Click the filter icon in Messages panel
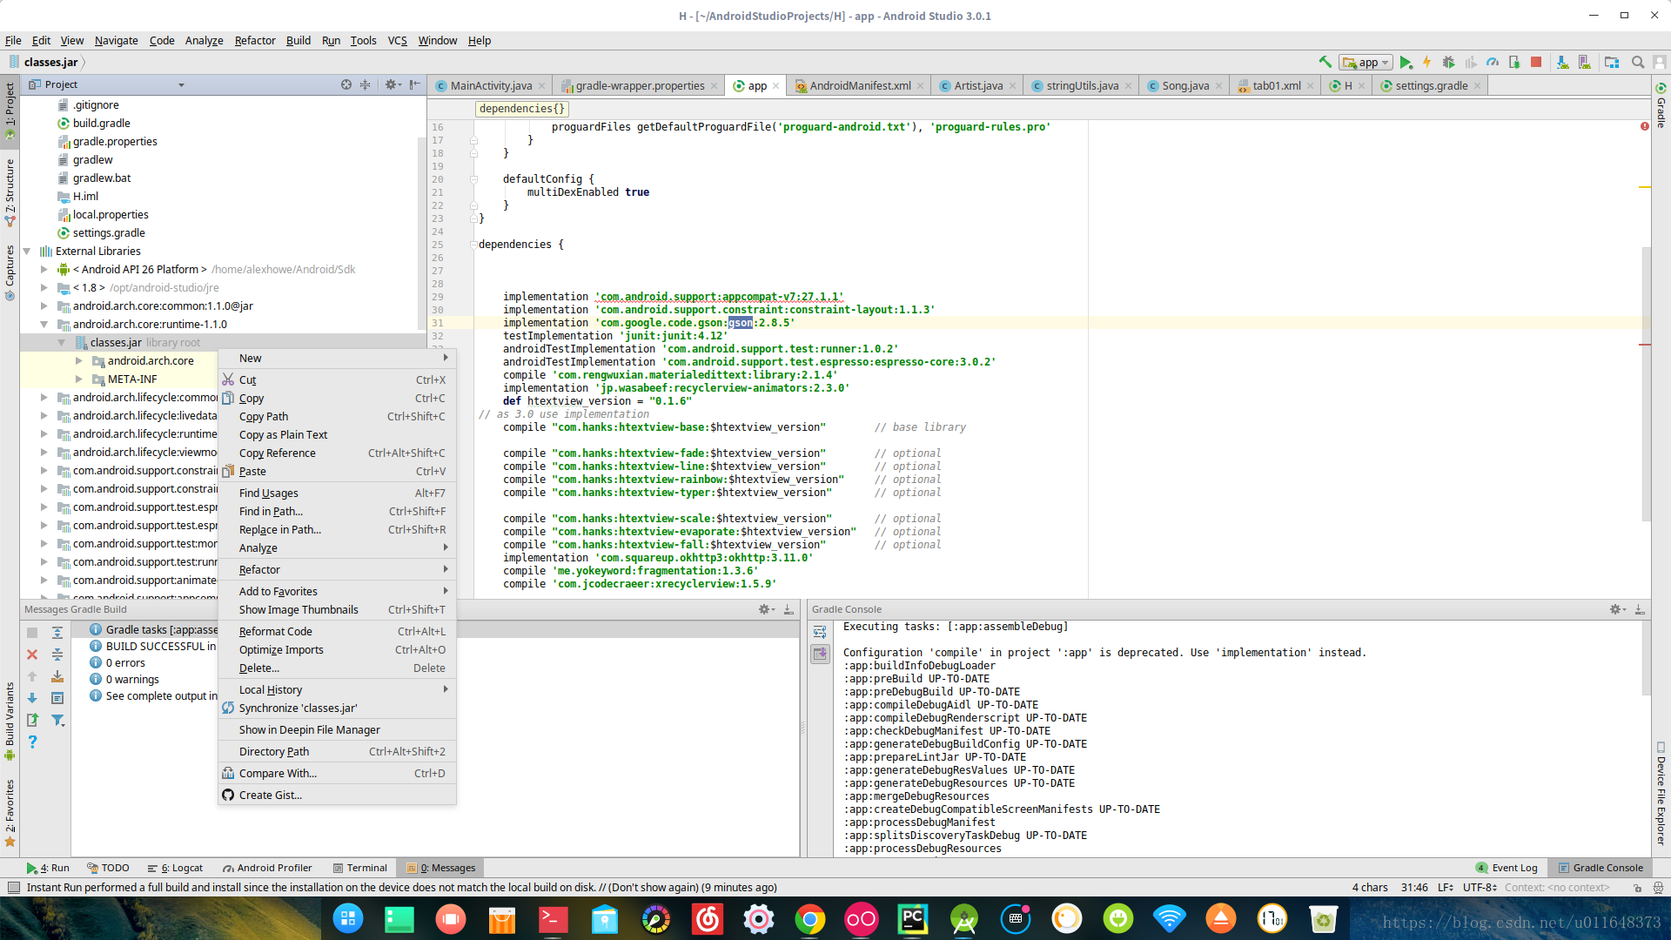 57,720
